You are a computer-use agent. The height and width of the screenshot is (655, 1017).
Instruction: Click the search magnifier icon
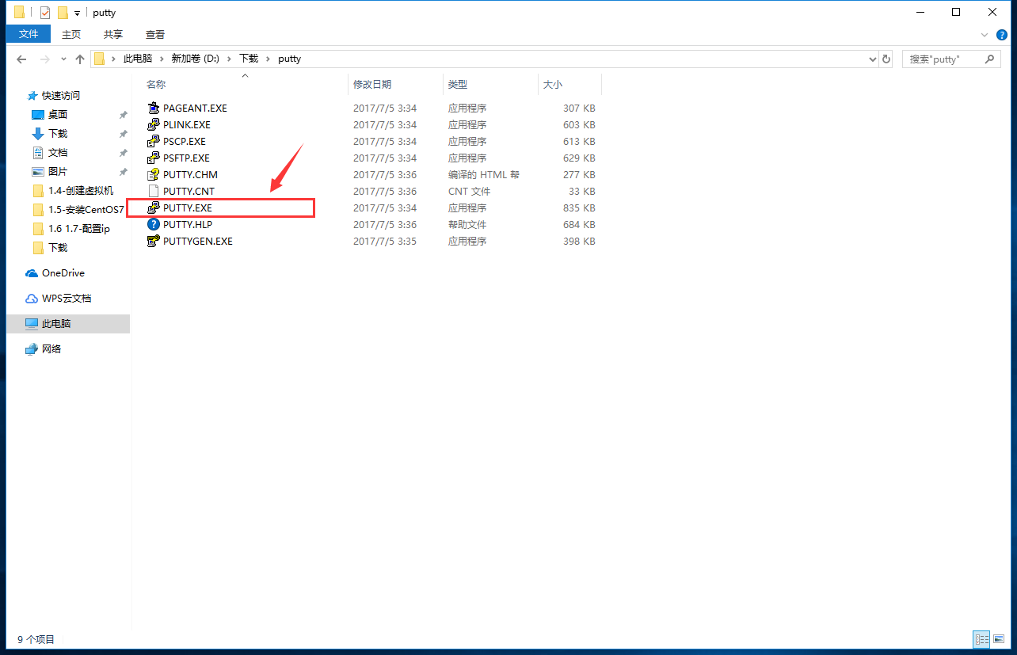click(x=989, y=59)
